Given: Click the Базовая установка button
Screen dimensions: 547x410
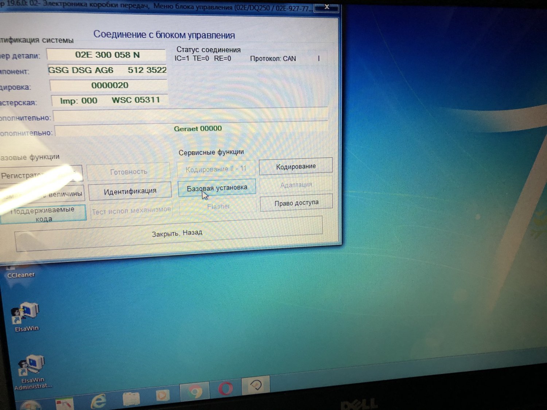Looking at the screenshot, I should tap(217, 188).
